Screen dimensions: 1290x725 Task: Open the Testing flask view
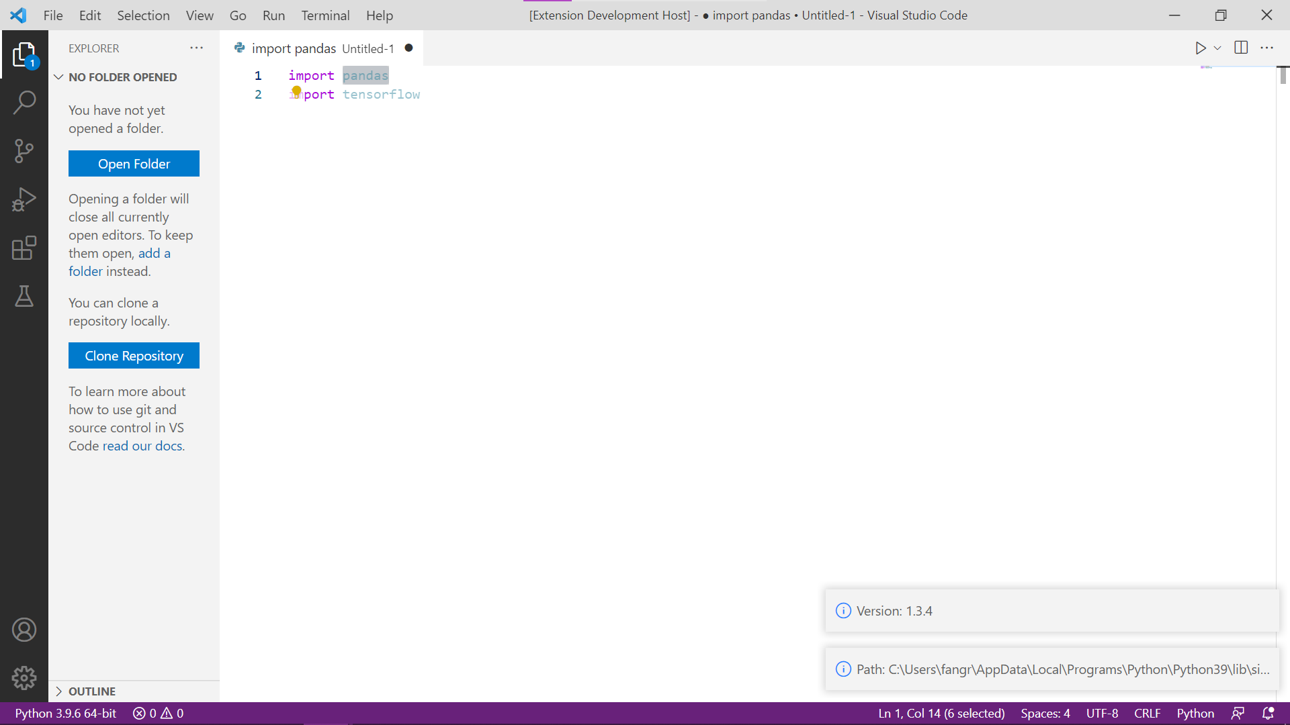click(x=24, y=296)
